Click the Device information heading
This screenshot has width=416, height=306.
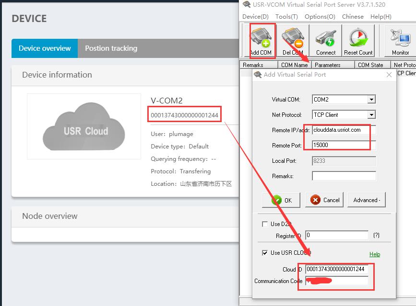click(x=57, y=75)
